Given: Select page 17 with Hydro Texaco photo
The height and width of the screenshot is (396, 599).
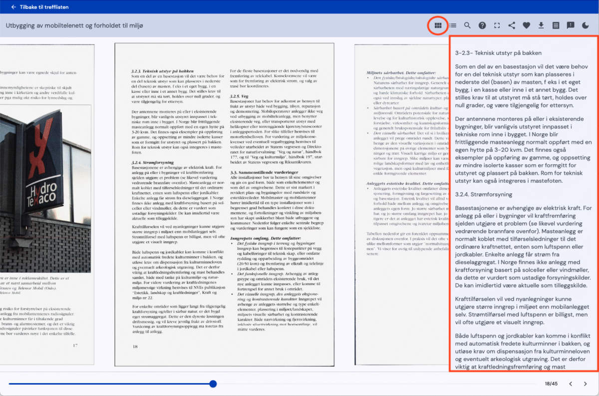Looking at the screenshot, I should [x=47, y=205].
